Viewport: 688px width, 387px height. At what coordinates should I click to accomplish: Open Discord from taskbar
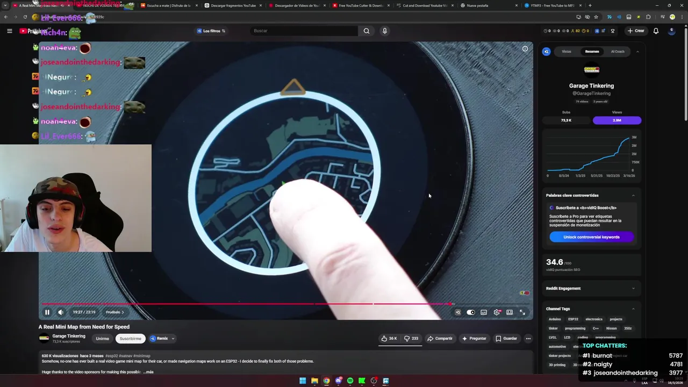pyautogui.click(x=338, y=381)
